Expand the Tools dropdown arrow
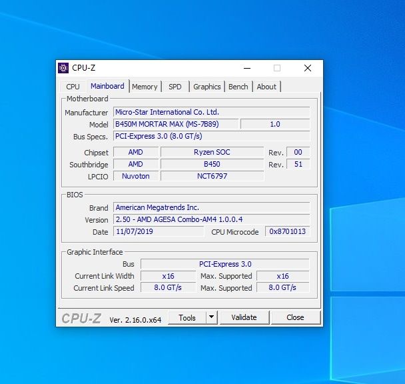 [212, 317]
